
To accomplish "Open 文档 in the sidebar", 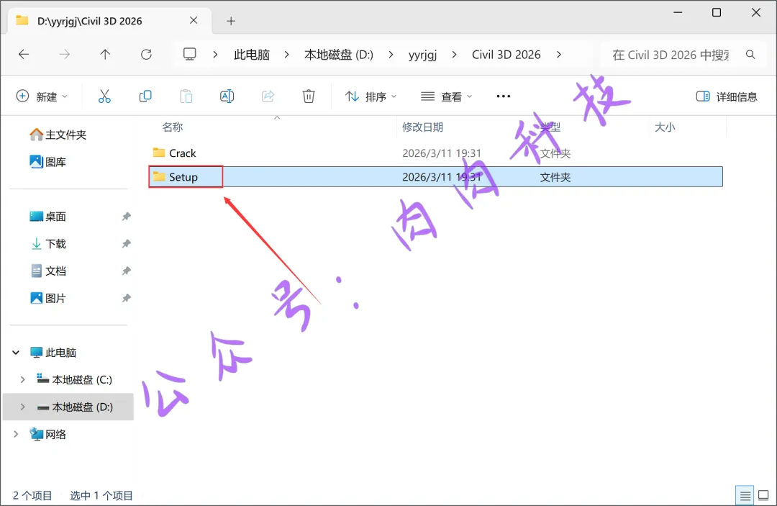I will click(x=48, y=271).
